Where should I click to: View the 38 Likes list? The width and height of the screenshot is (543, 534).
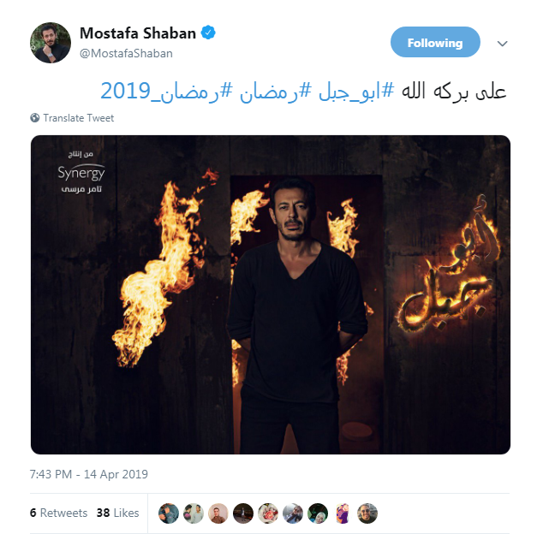(x=117, y=513)
